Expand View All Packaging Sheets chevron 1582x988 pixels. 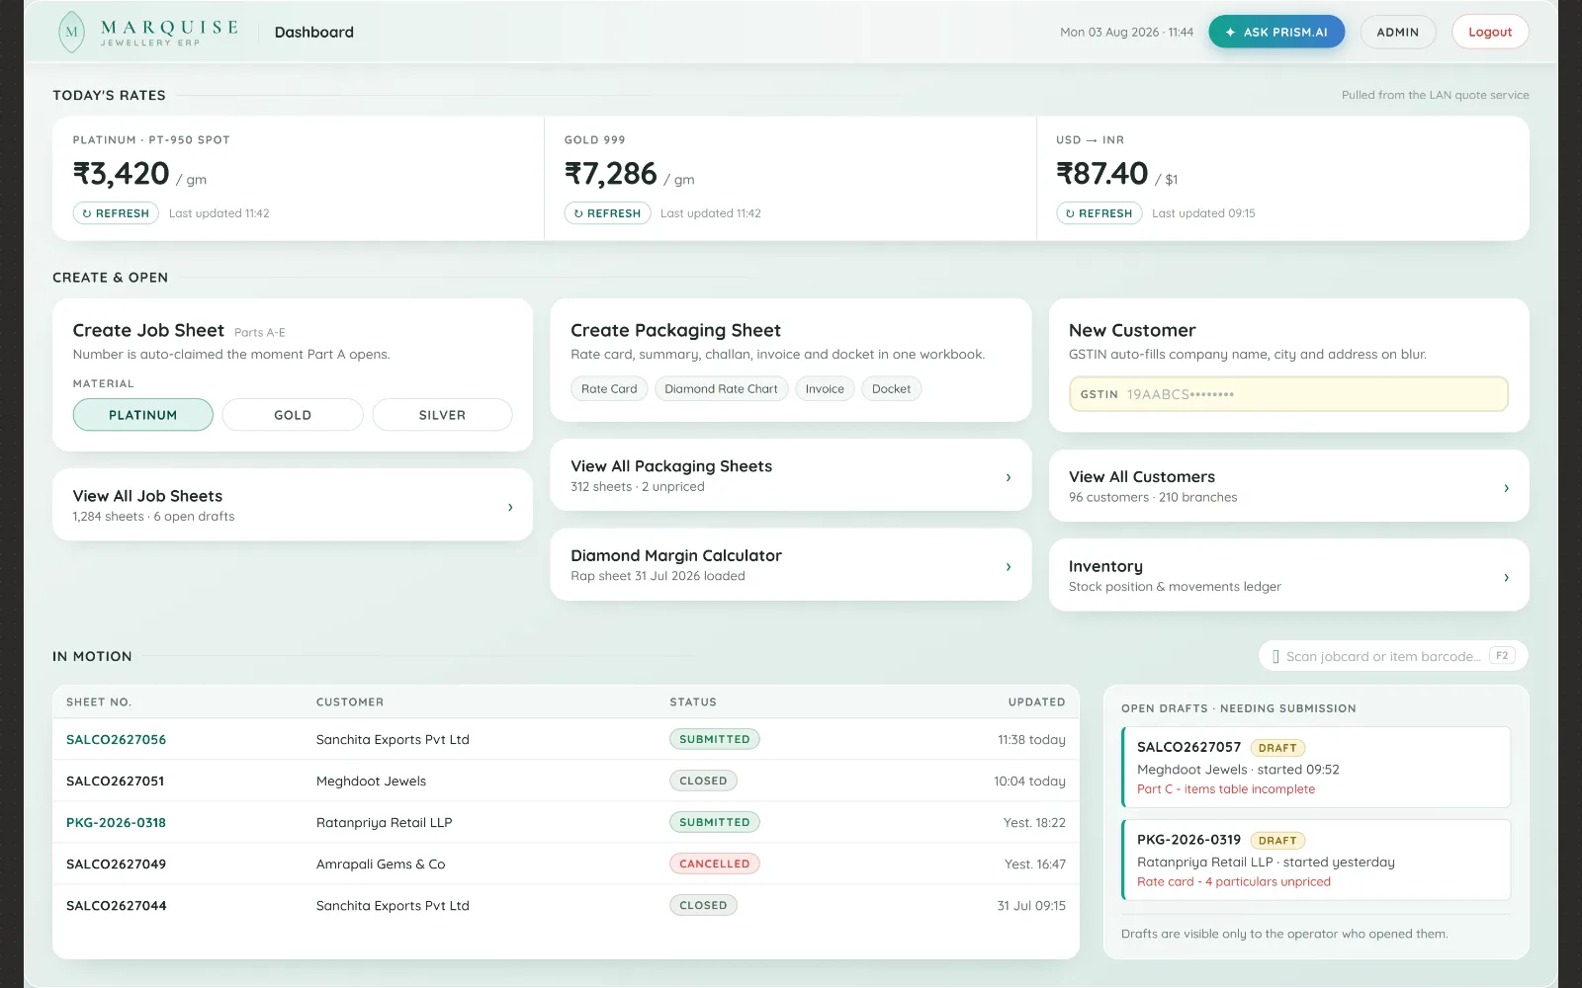pos(1009,477)
